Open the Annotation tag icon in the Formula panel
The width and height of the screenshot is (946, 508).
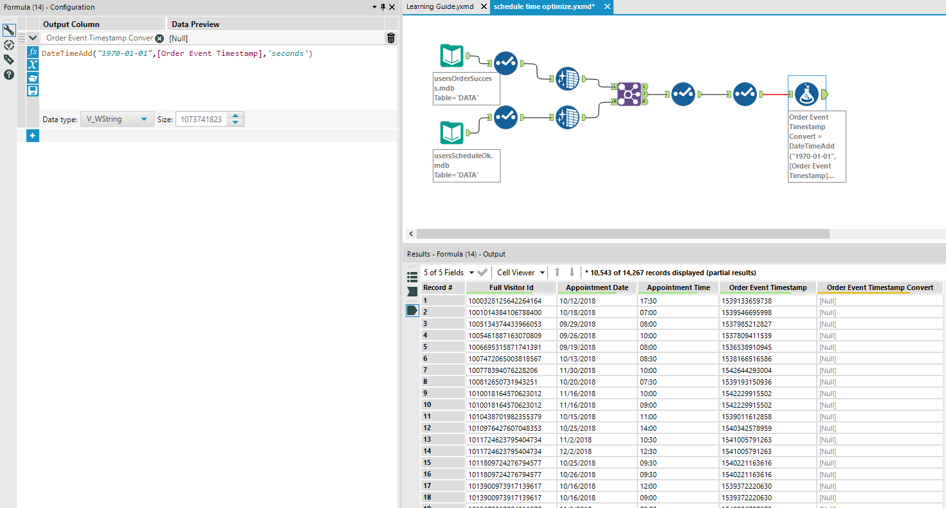click(x=9, y=59)
